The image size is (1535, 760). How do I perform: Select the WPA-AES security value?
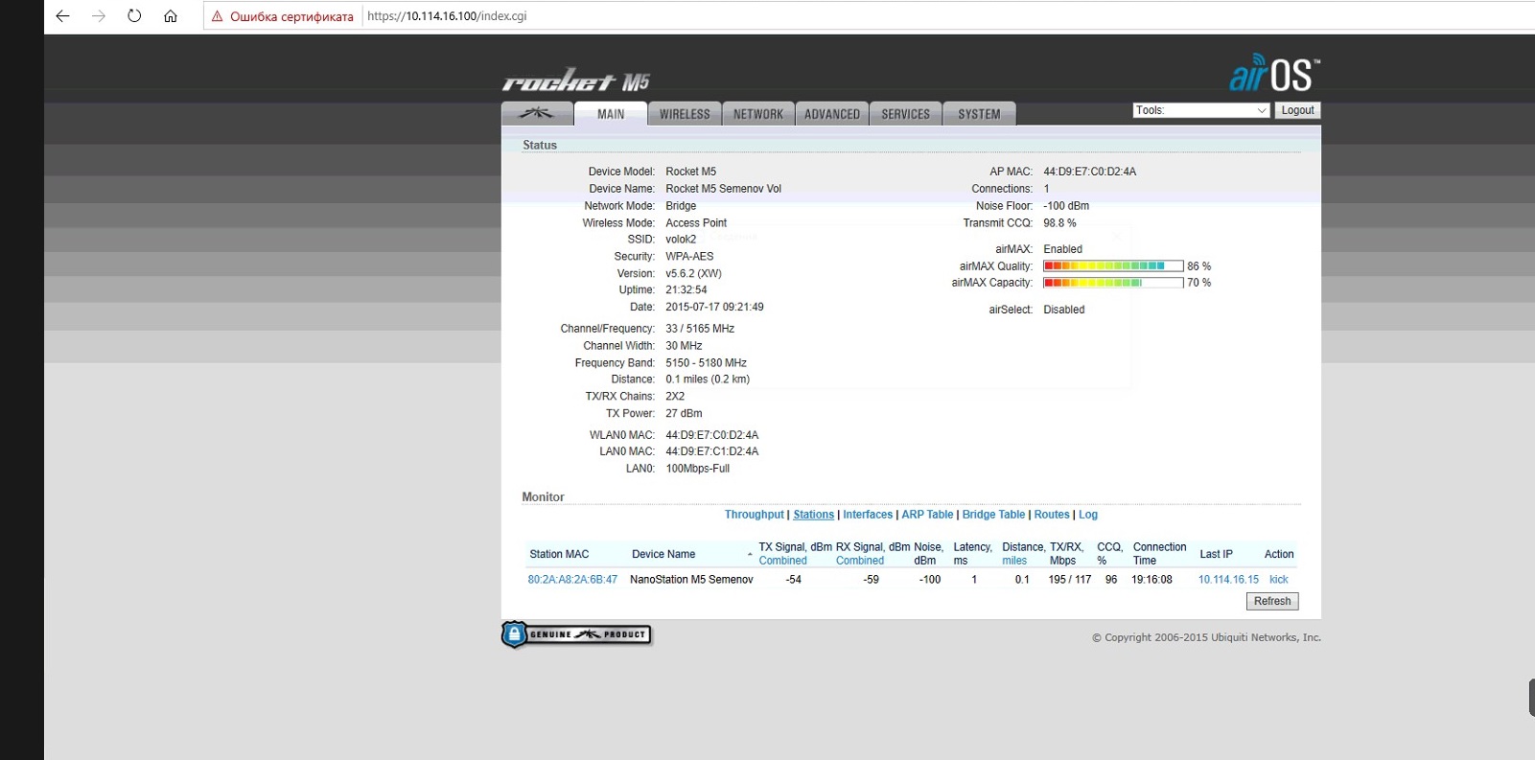[x=689, y=257]
